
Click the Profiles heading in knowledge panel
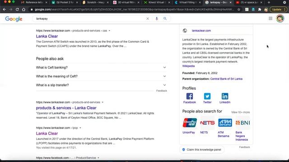coord(189,88)
